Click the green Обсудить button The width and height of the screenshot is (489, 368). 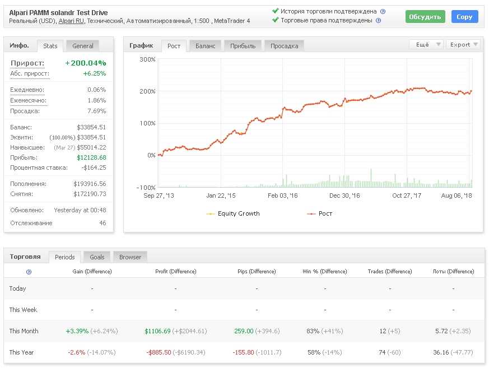[x=425, y=17]
